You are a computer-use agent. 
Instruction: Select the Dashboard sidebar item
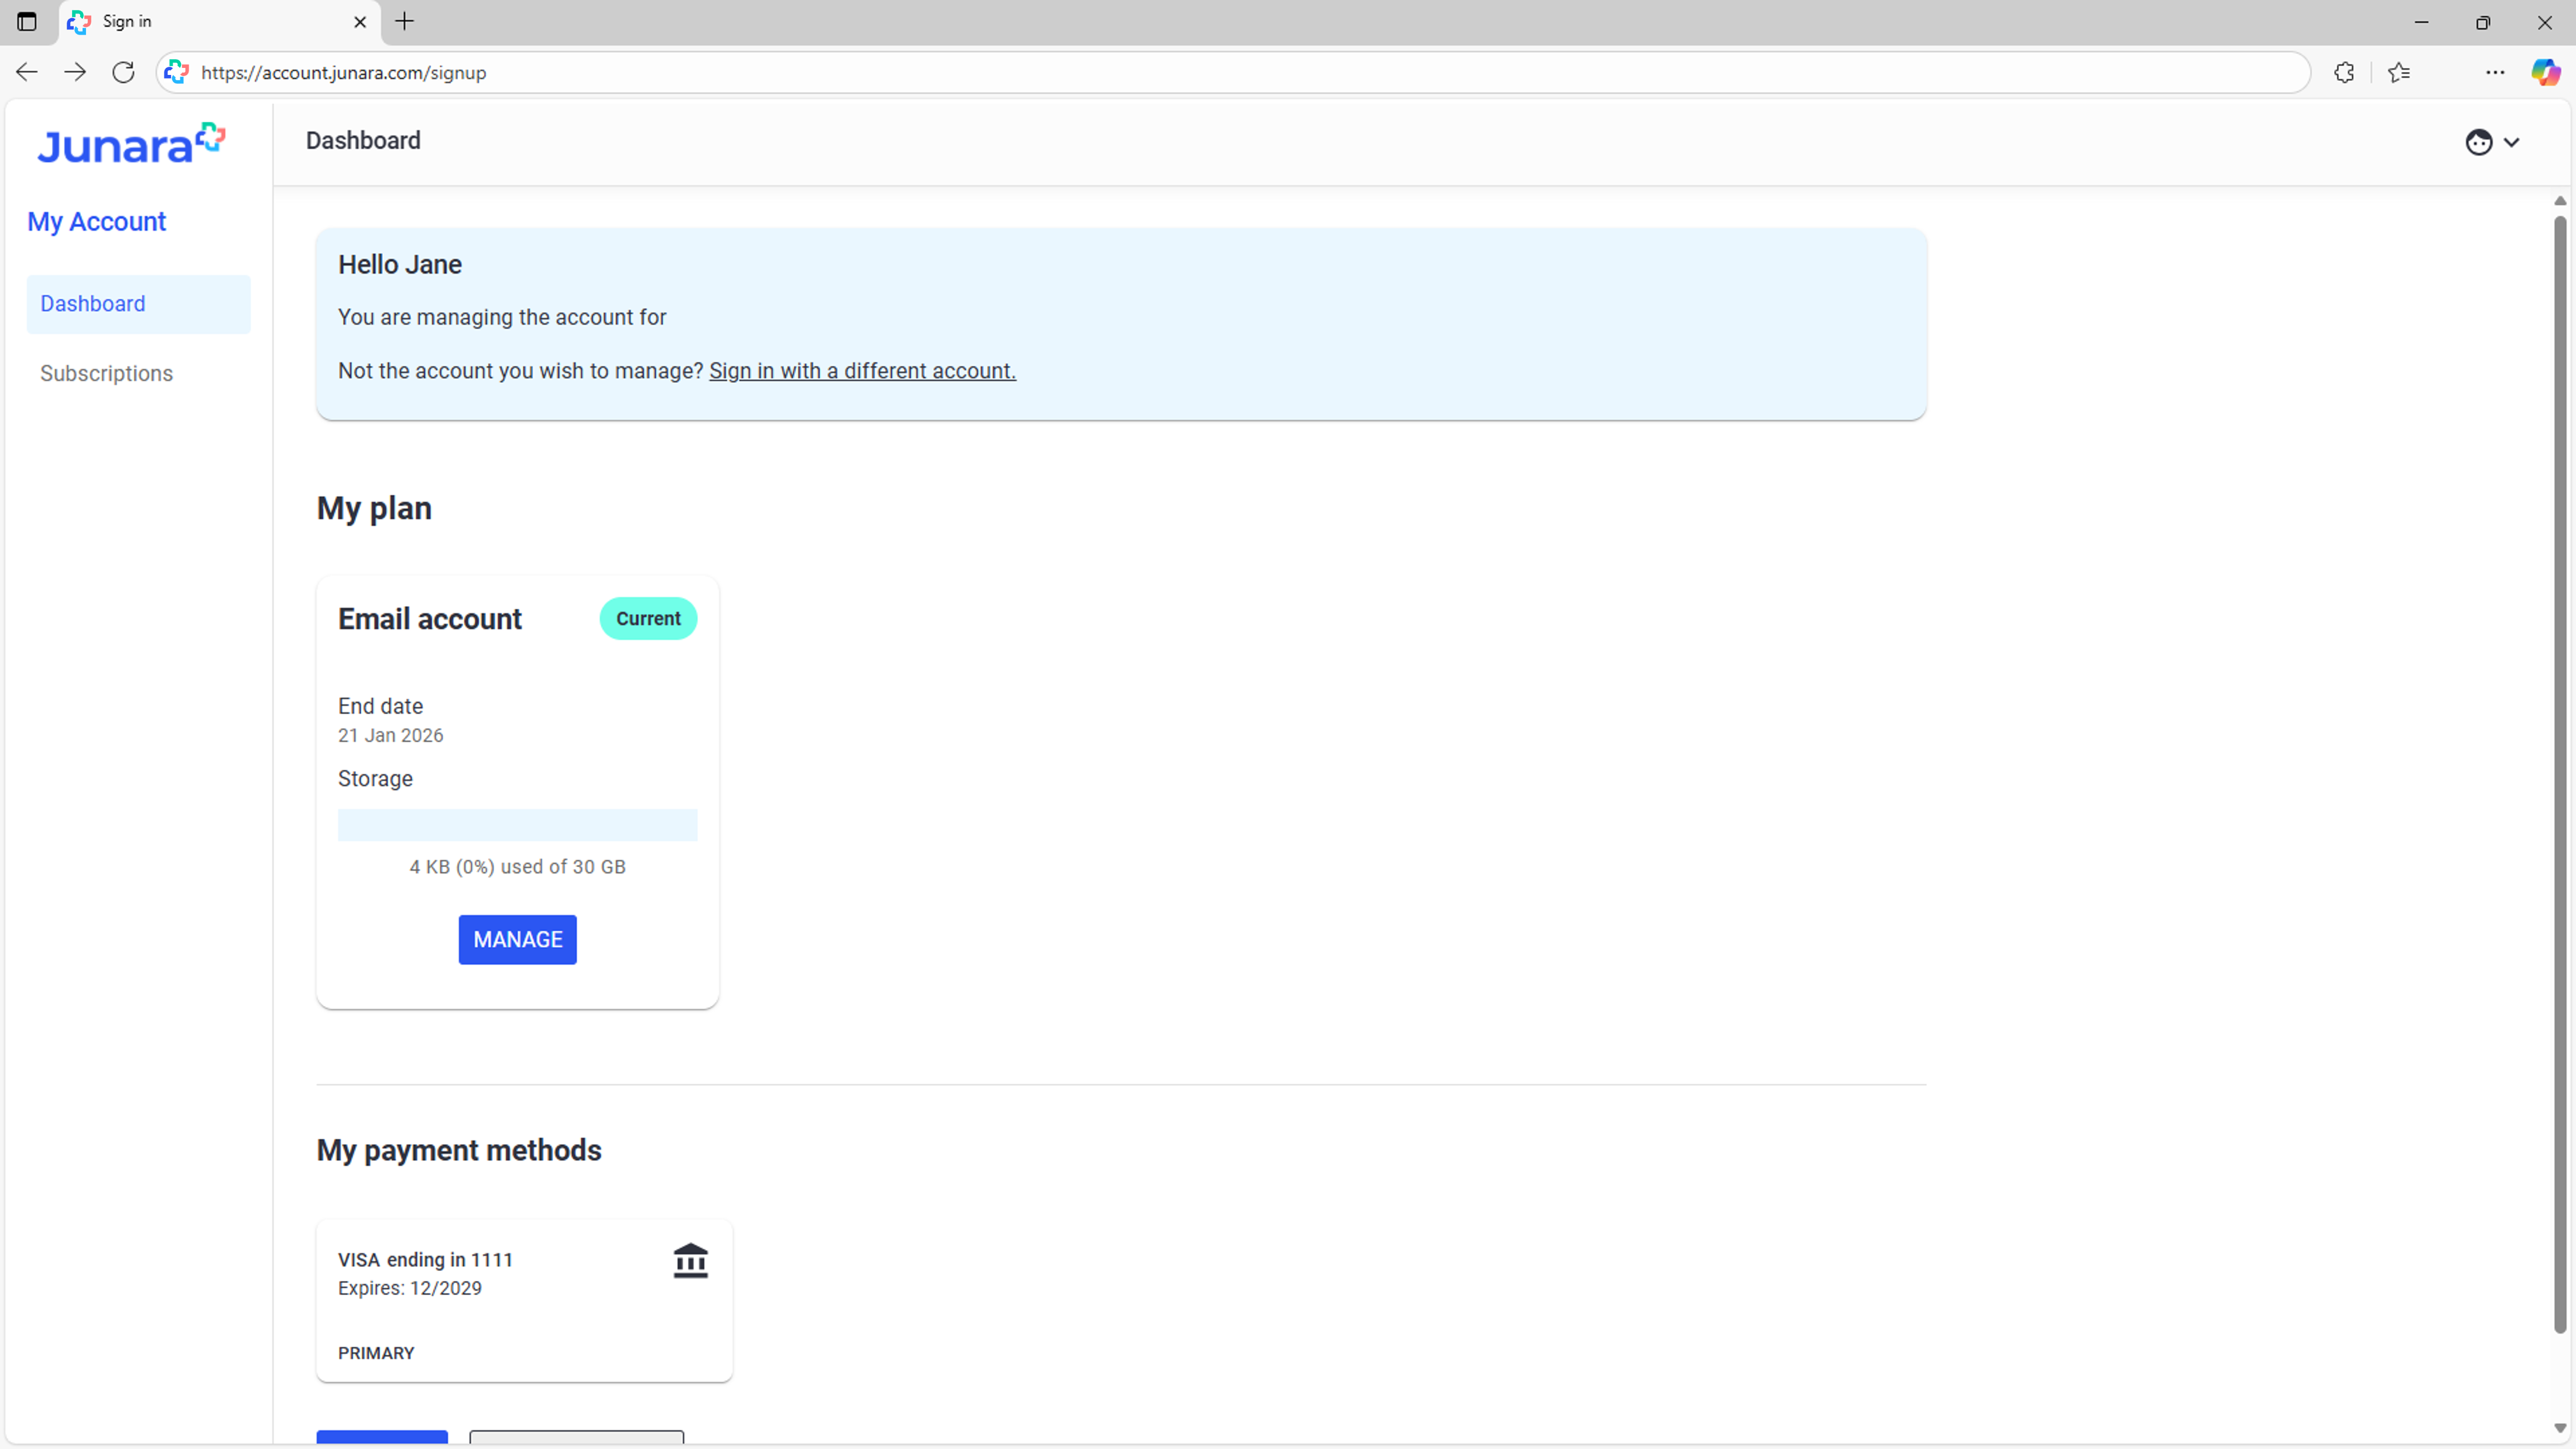pos(139,304)
